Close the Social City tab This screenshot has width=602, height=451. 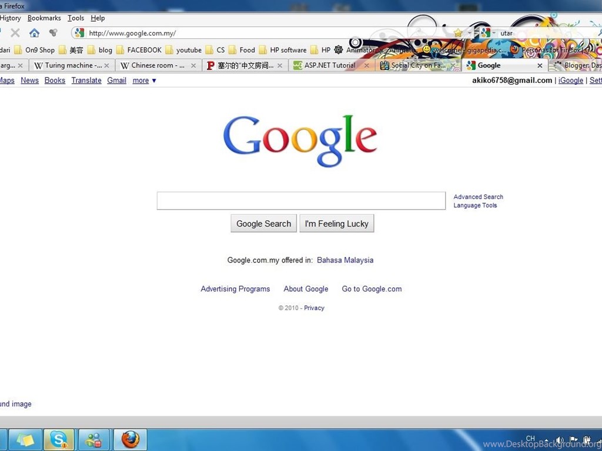[x=453, y=66]
